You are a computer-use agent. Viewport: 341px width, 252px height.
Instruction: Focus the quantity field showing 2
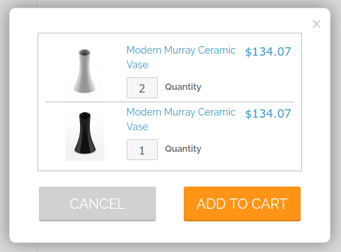142,88
